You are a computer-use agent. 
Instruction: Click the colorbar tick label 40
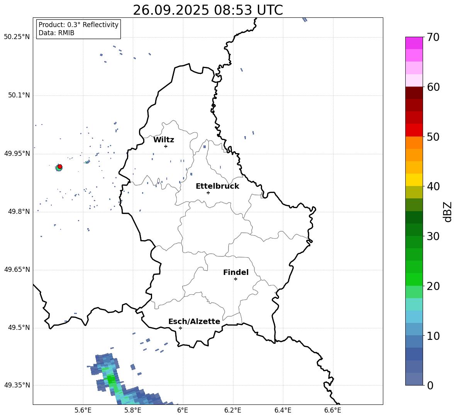tap(433, 186)
